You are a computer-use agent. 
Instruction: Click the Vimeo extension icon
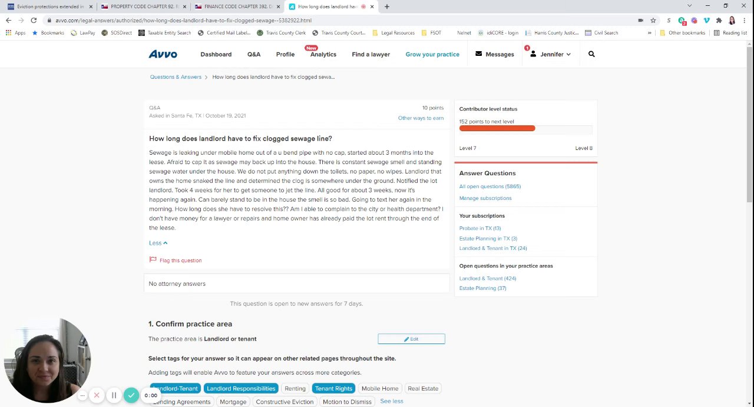(706, 20)
